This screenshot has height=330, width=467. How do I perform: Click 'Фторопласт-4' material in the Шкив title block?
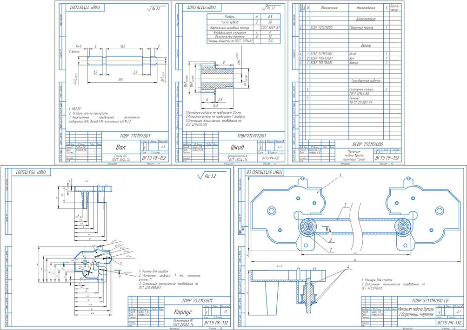[237, 156]
